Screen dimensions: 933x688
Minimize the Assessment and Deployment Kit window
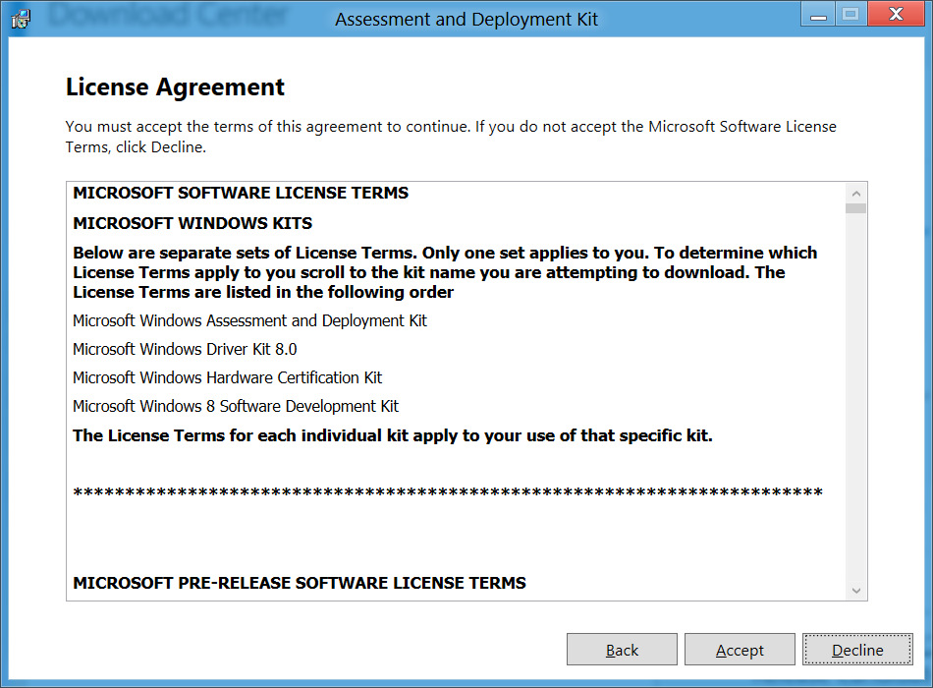pyautogui.click(x=818, y=15)
